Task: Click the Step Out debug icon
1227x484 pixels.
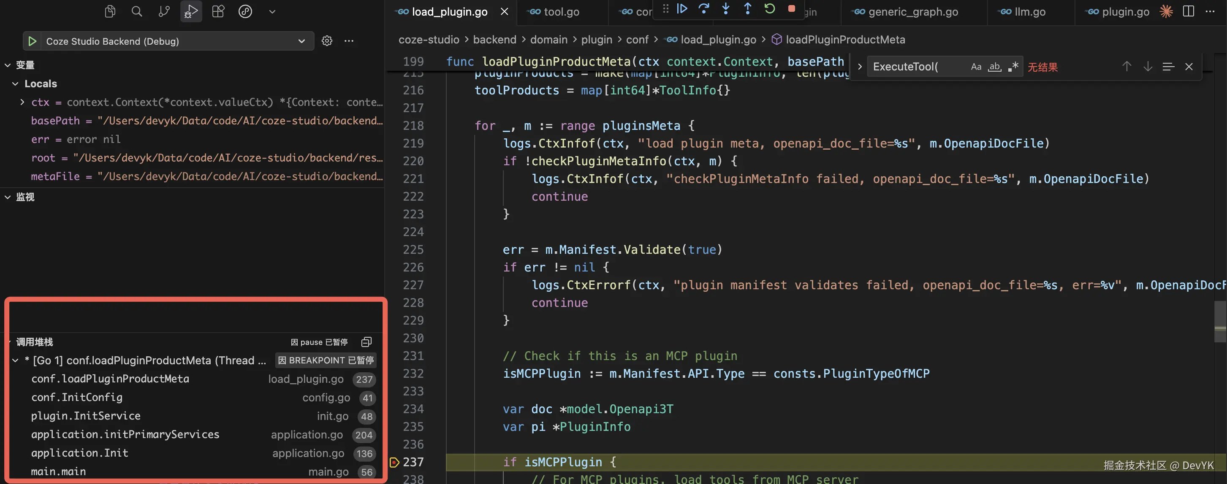Action: [x=747, y=9]
